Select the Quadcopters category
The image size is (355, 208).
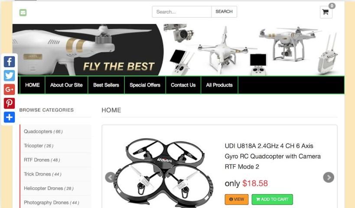coord(43,131)
